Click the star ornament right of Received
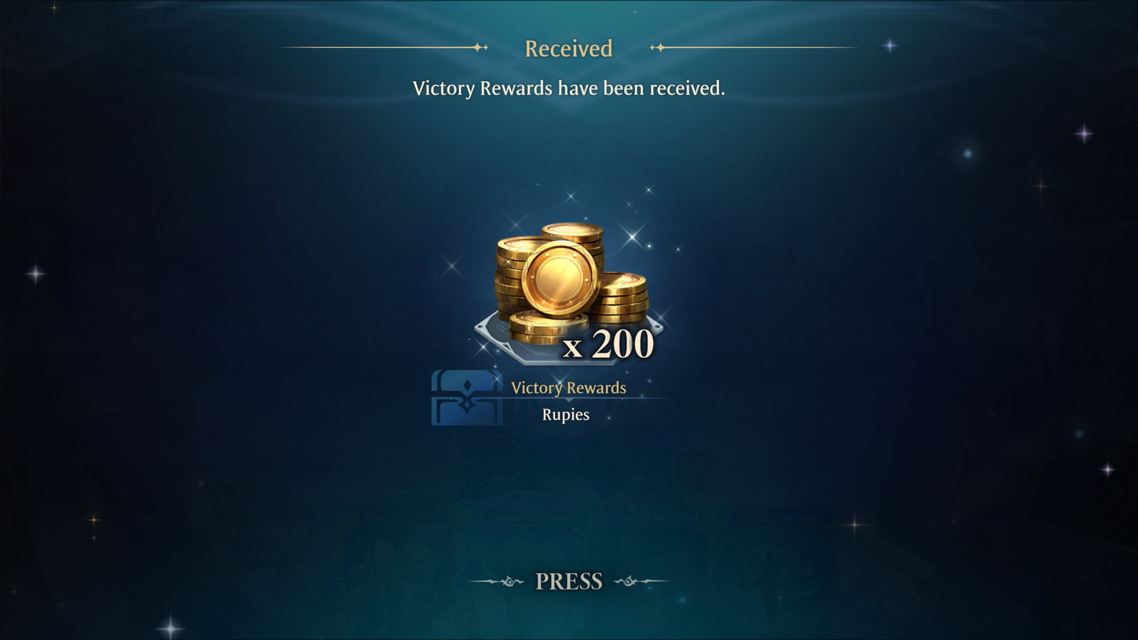This screenshot has height=640, width=1138. coord(657,47)
